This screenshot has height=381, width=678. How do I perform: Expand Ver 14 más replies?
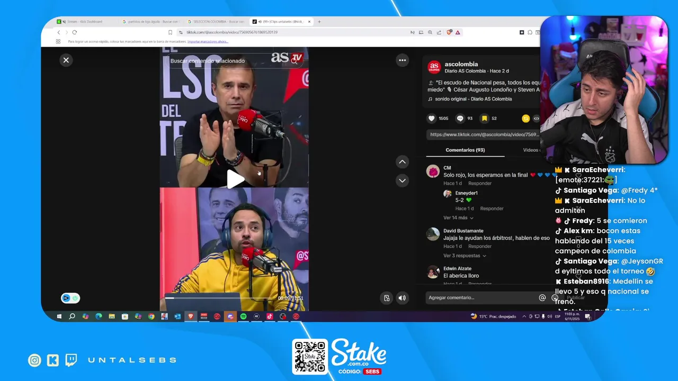tap(458, 217)
